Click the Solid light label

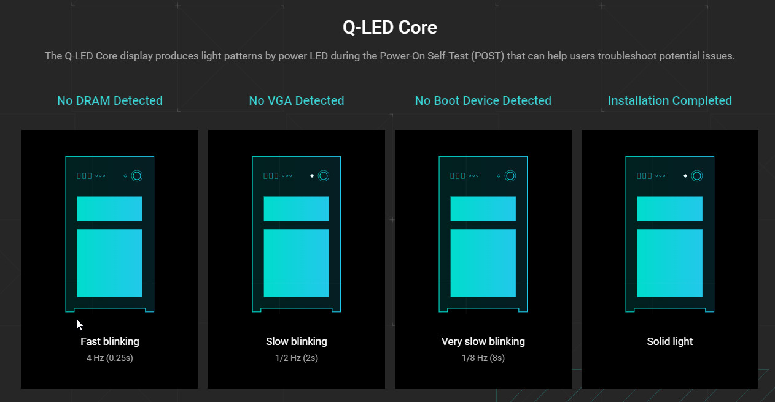670,341
